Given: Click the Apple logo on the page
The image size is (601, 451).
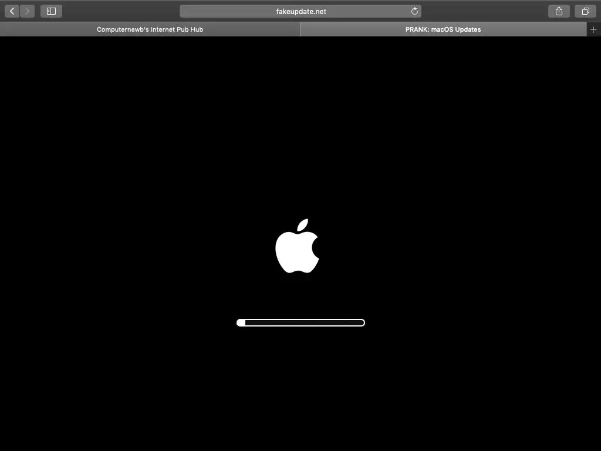Looking at the screenshot, I should coord(298,246).
